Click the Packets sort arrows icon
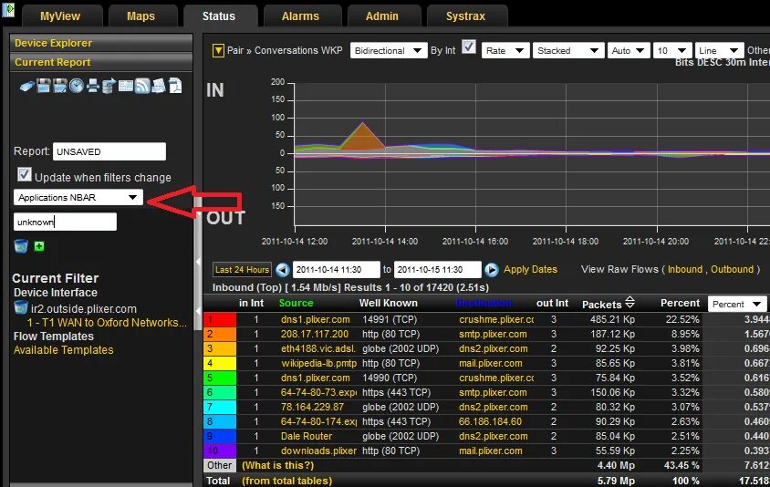This screenshot has height=487, width=770. (x=630, y=303)
